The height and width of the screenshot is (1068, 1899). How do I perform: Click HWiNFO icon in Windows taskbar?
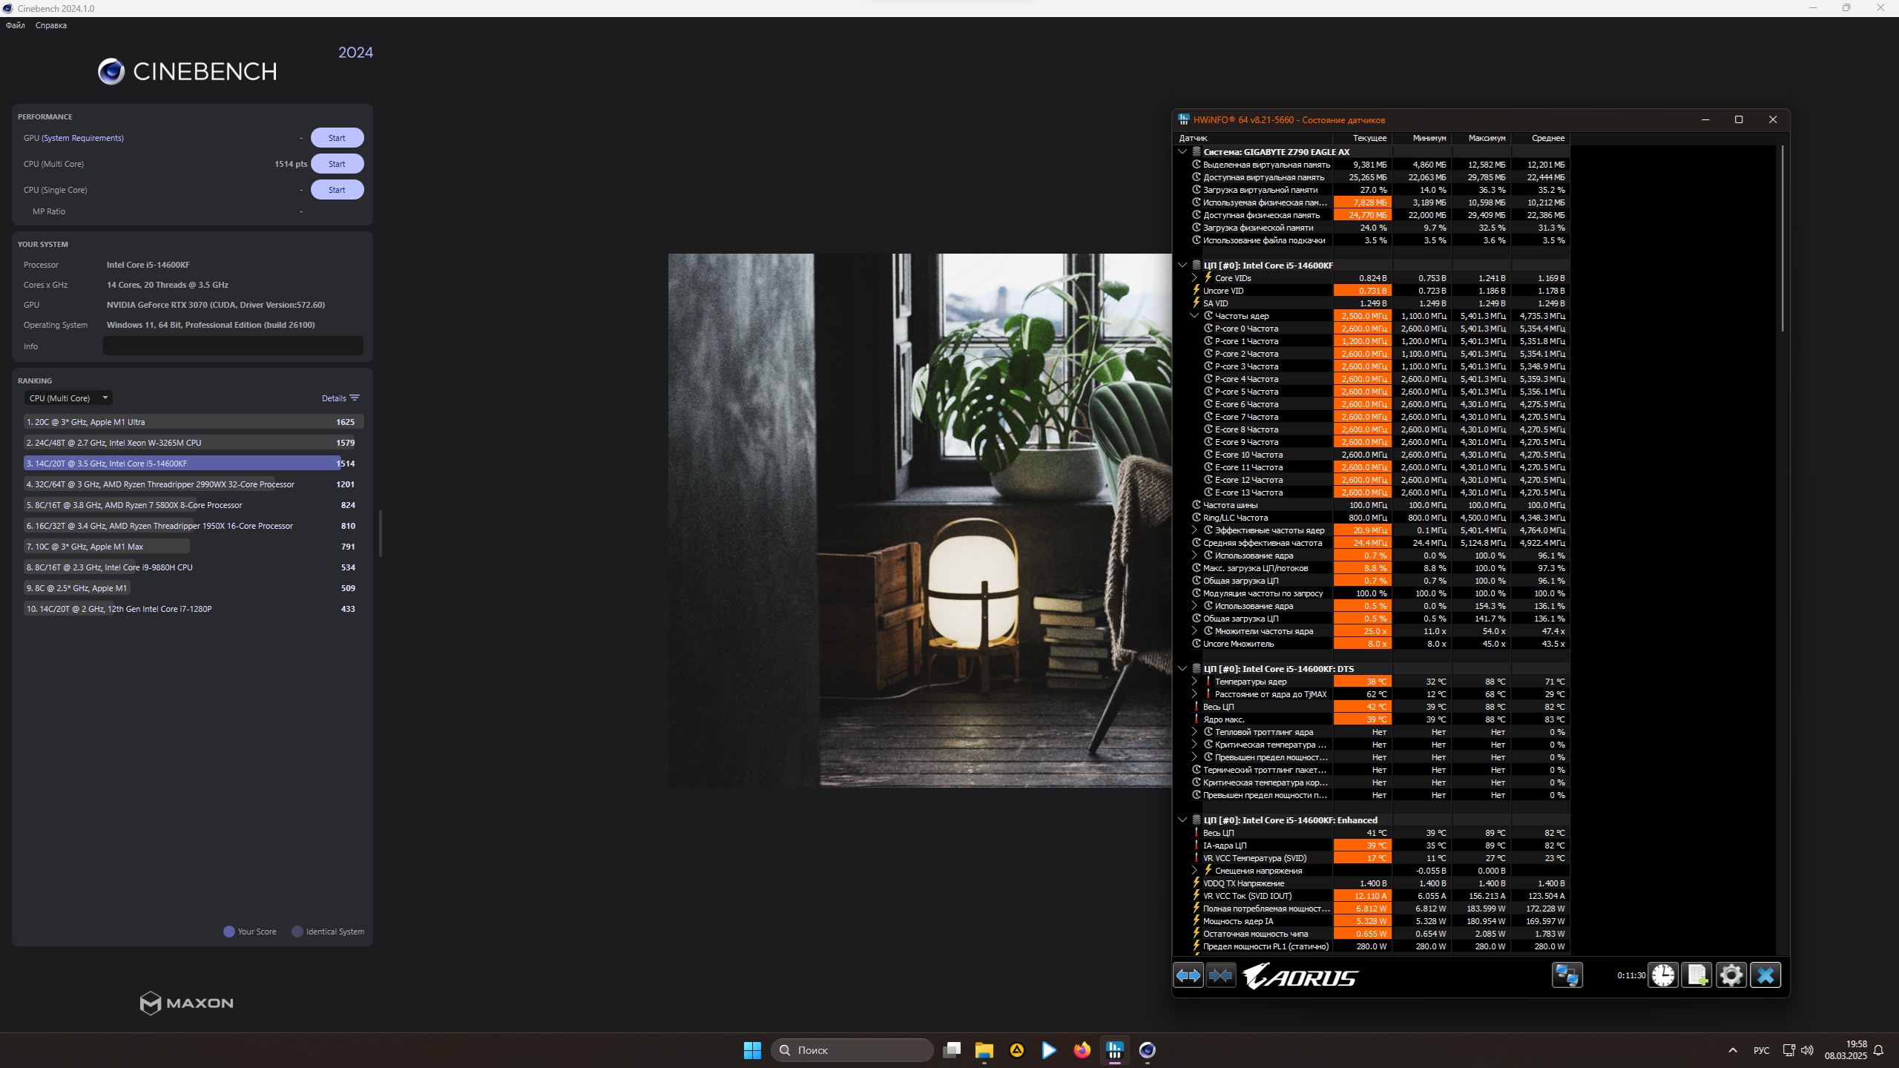point(1114,1050)
